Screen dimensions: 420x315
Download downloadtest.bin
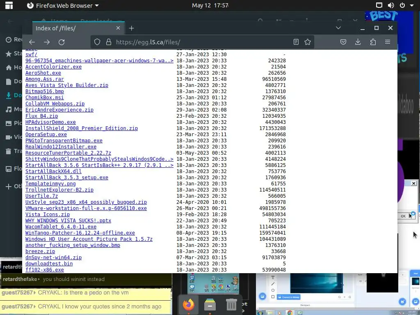click(49, 264)
